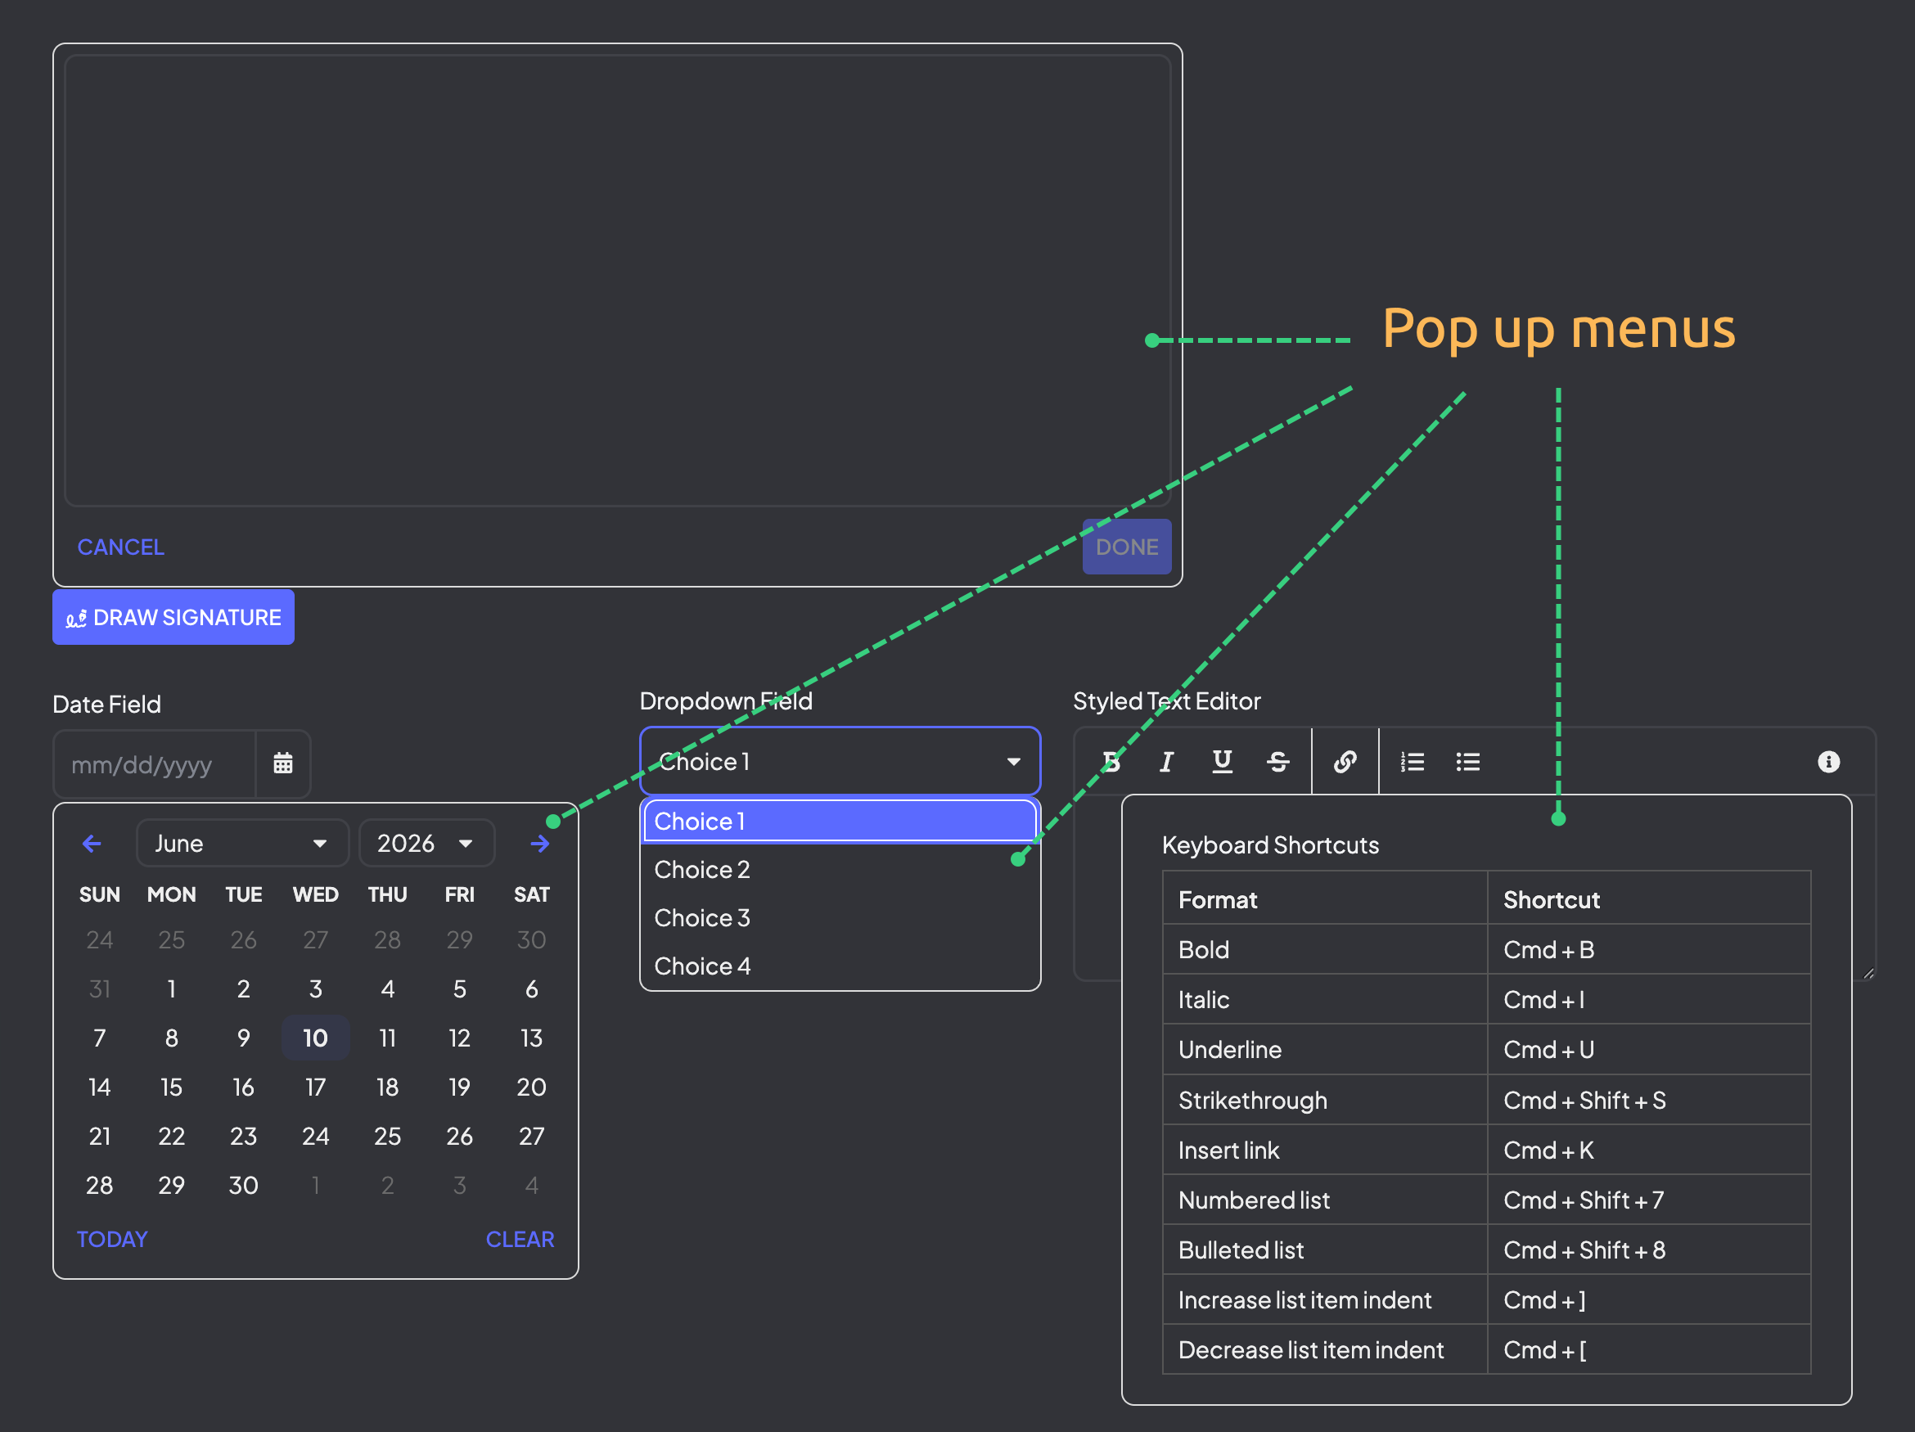Screen dimensions: 1915x1432
Task: Select June 10 in the calendar
Action: (315, 1038)
